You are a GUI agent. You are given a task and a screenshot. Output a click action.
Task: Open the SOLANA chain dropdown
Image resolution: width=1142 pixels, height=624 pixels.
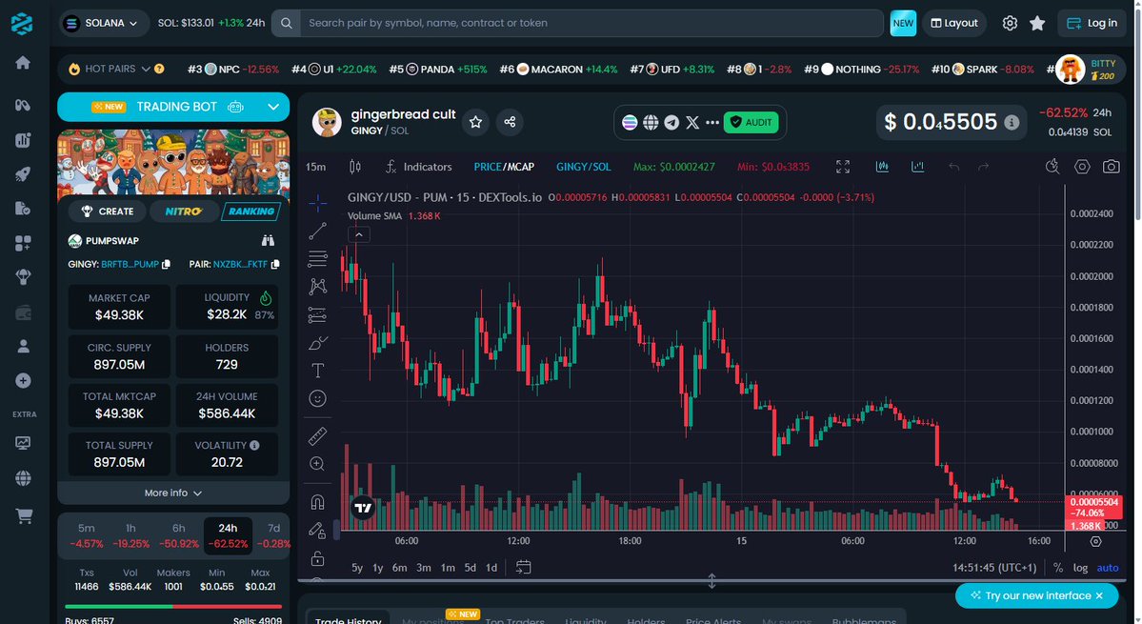tap(104, 23)
